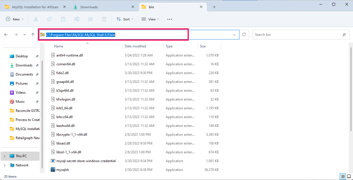Go up one folder level arrow
The width and height of the screenshot is (353, 180).
pos(33,35)
